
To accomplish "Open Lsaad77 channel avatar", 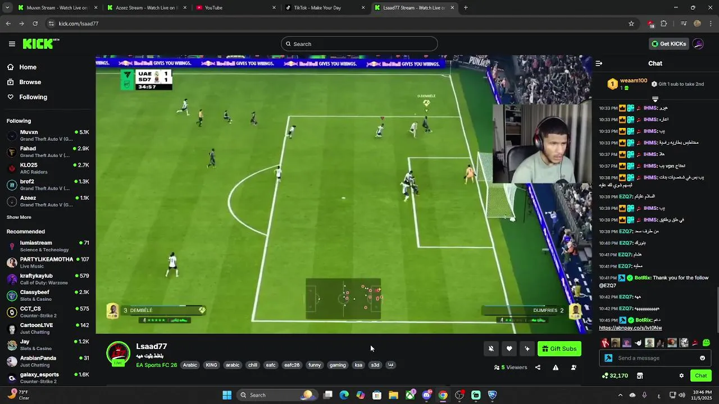I will pyautogui.click(x=118, y=353).
